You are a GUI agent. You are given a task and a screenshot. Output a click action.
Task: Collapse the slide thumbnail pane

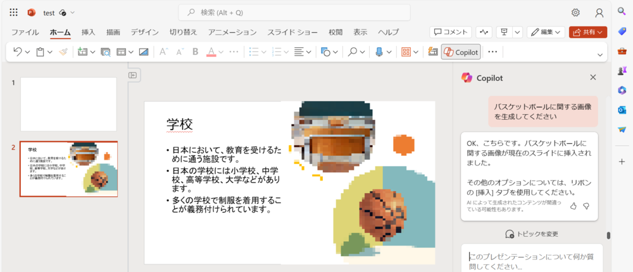[133, 75]
